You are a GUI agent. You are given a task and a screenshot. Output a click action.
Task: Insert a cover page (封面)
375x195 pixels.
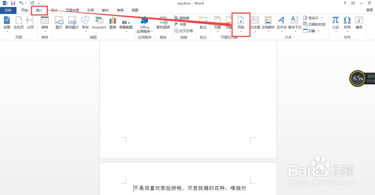[x=7, y=24]
